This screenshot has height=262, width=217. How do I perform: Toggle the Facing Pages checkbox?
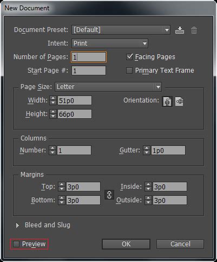click(x=129, y=57)
